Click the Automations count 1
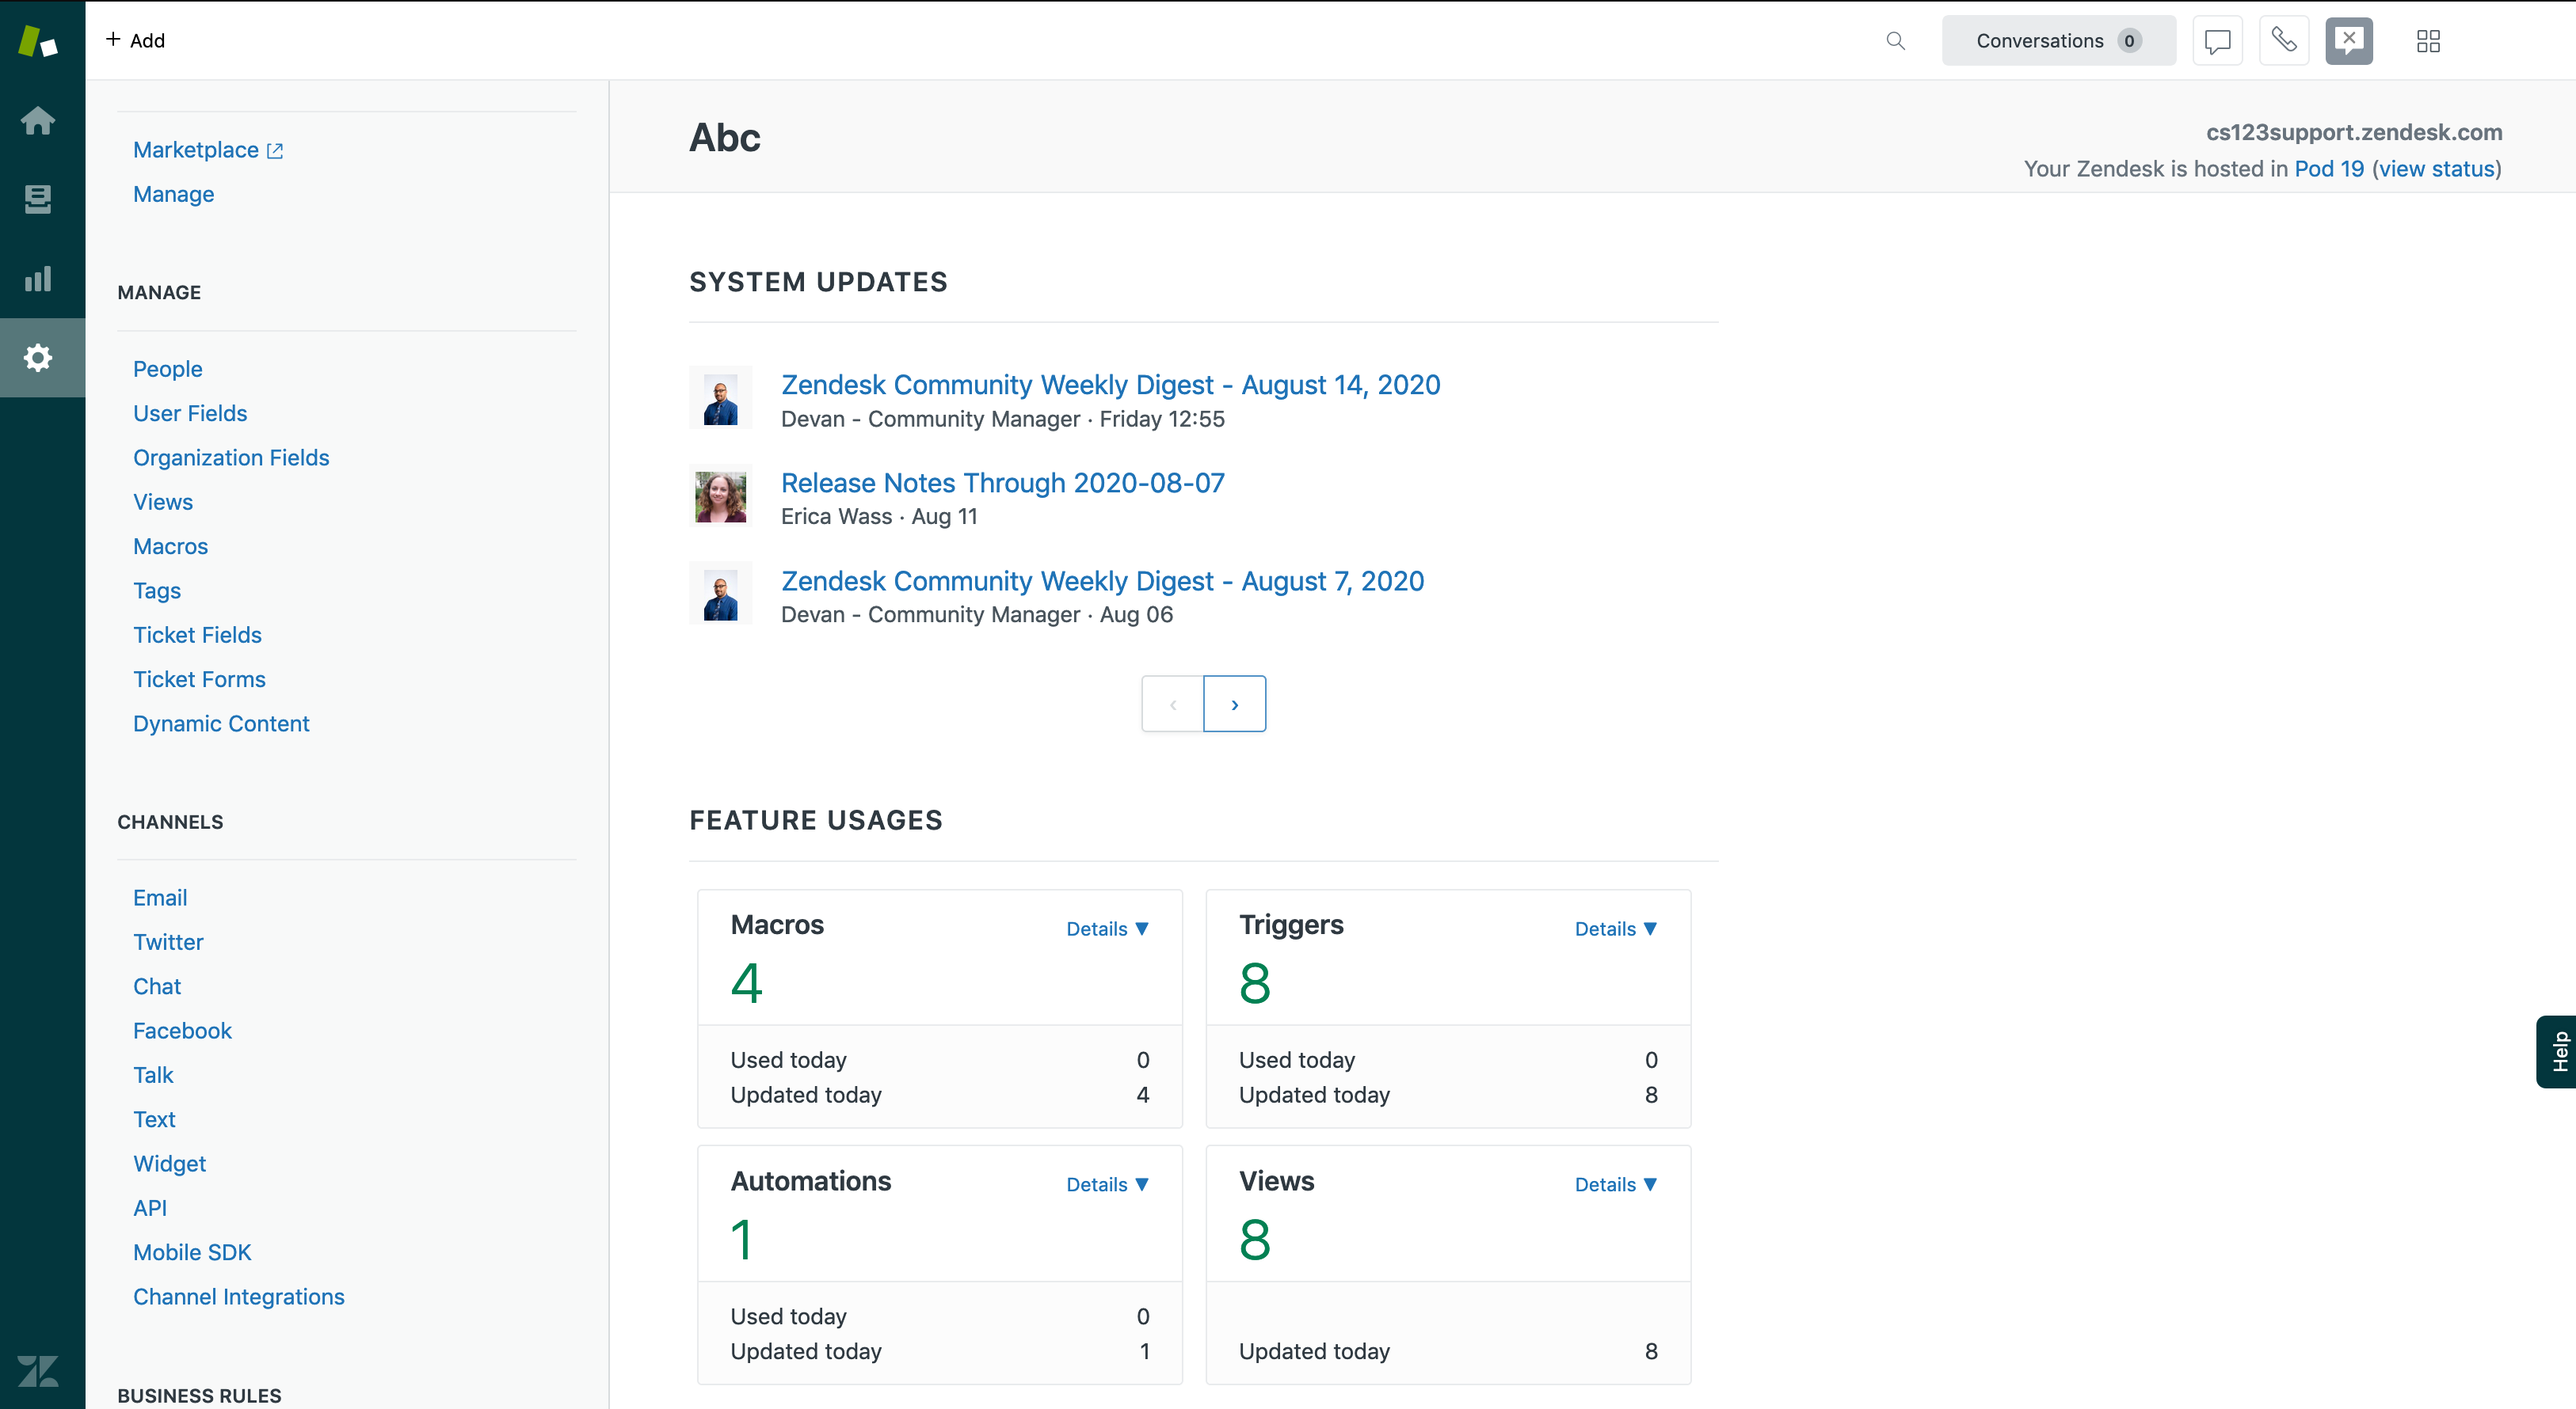 pyautogui.click(x=741, y=1239)
